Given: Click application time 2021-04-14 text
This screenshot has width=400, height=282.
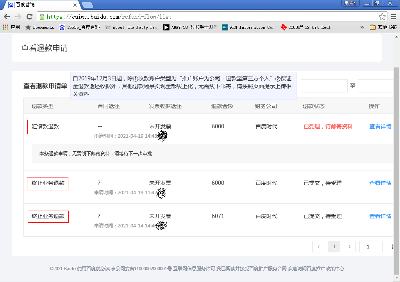Looking at the screenshot, I should [x=126, y=226].
